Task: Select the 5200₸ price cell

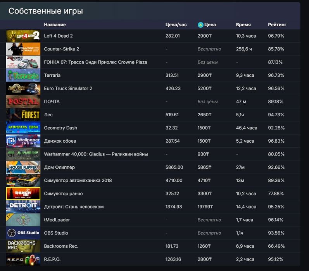Action: click(205, 88)
